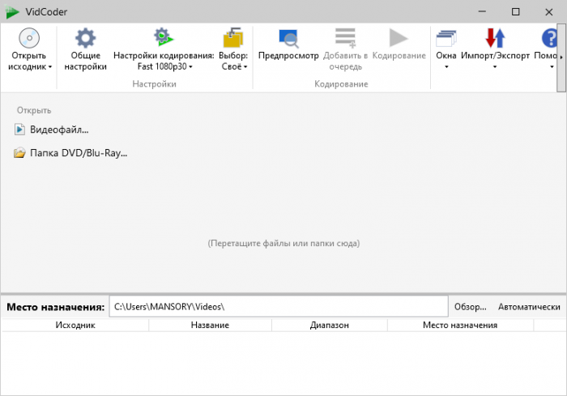
Task: Expand the Открыть исходник dropdown arrow
Action: pyautogui.click(x=50, y=67)
